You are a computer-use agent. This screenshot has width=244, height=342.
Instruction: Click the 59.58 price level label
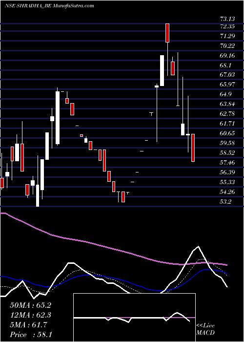tap(228, 143)
